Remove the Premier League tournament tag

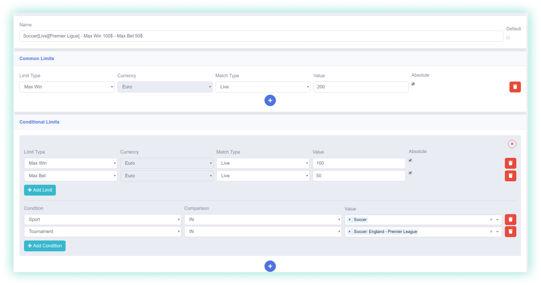(349, 232)
